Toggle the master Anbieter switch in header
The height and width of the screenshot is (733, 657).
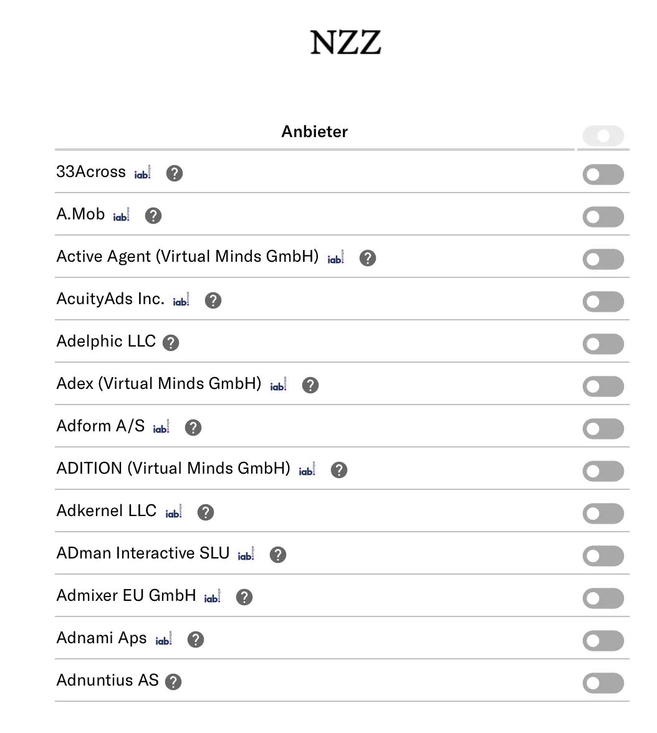[x=603, y=136]
